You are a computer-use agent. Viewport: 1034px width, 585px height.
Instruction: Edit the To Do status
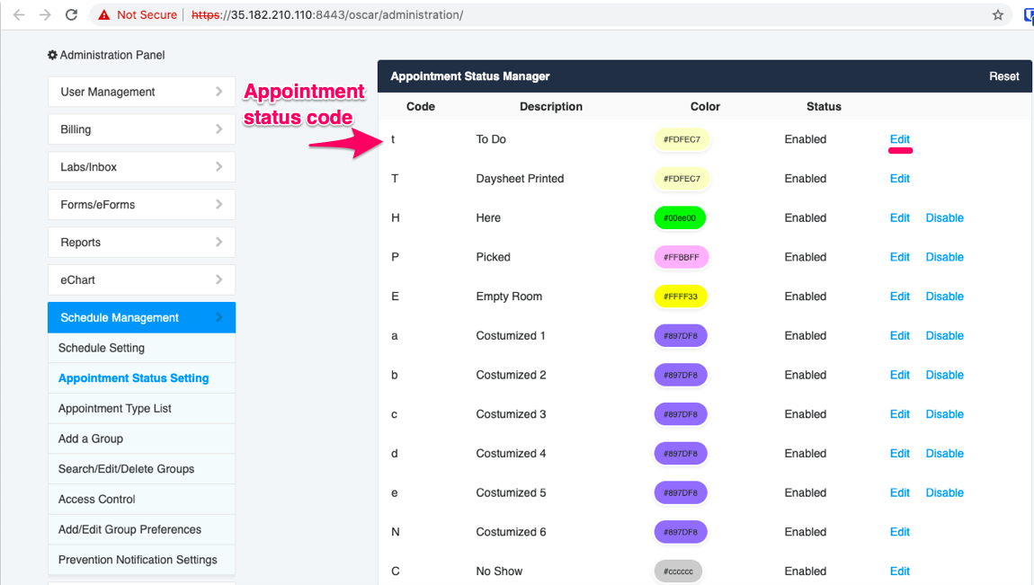pos(899,139)
